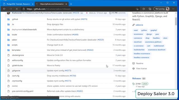Stop loading the page
The image size is (179, 100).
17,9
